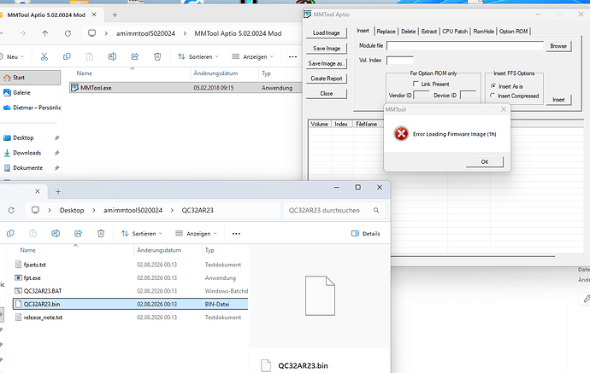Select Insert Compressed radio button
This screenshot has height=373, width=590.
493,96
